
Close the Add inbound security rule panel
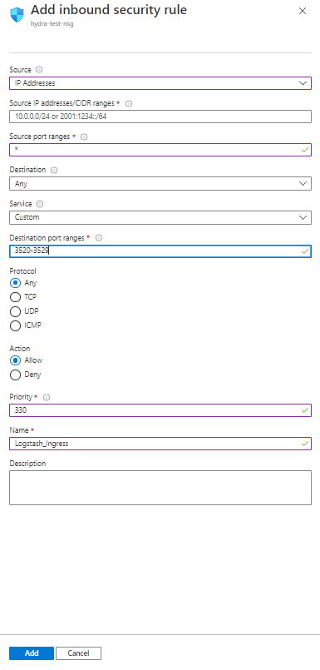(303, 11)
